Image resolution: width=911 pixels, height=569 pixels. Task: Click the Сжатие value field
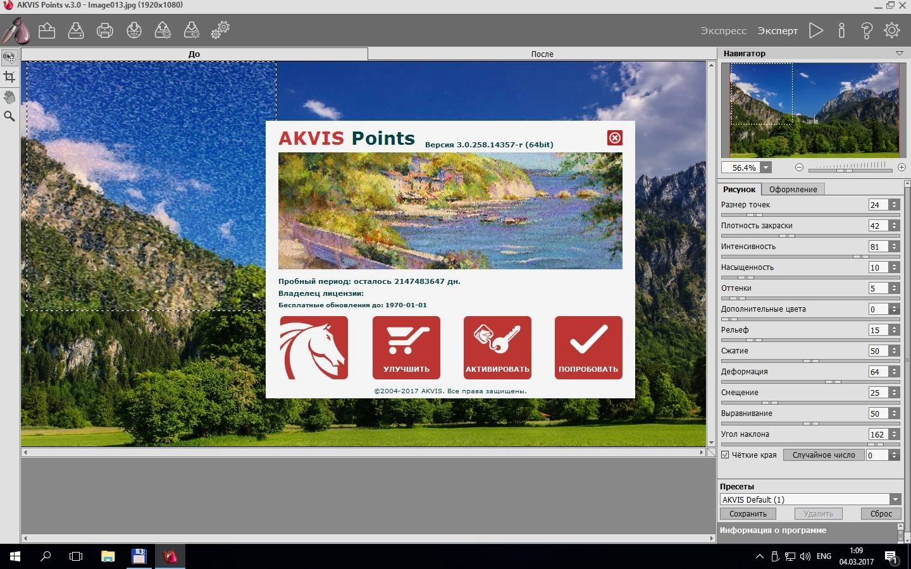coord(878,351)
